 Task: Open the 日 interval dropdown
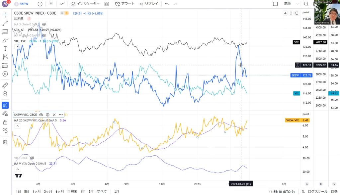pos(51,4)
